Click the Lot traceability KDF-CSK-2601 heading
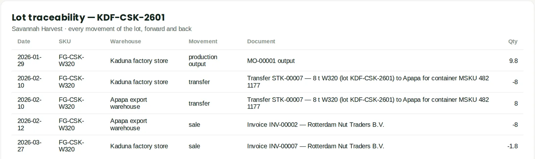This screenshot has height=159, width=535. click(88, 17)
